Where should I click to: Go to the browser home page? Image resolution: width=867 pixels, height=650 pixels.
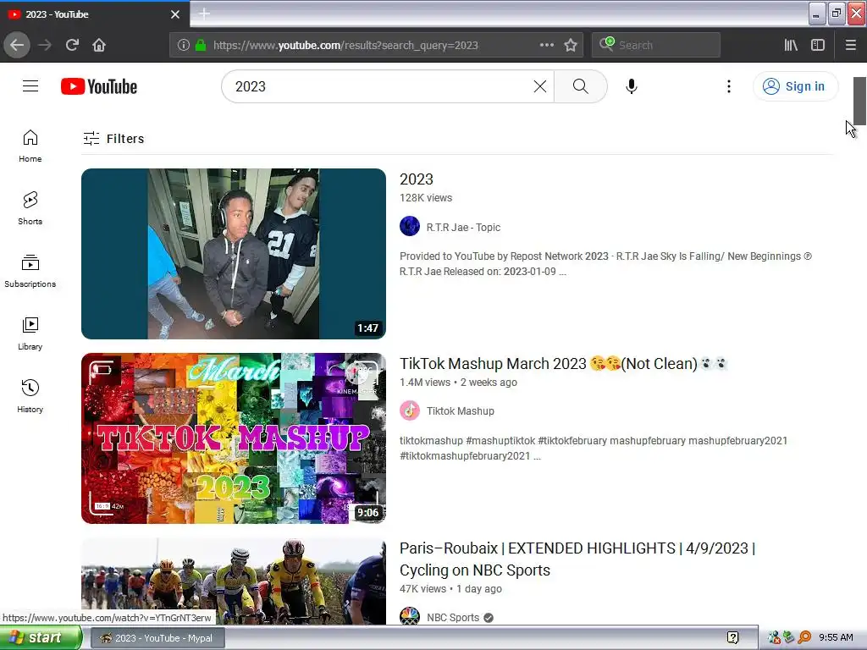pyautogui.click(x=99, y=45)
